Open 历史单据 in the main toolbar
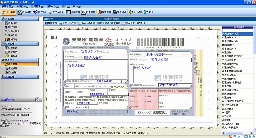 point(88,12)
